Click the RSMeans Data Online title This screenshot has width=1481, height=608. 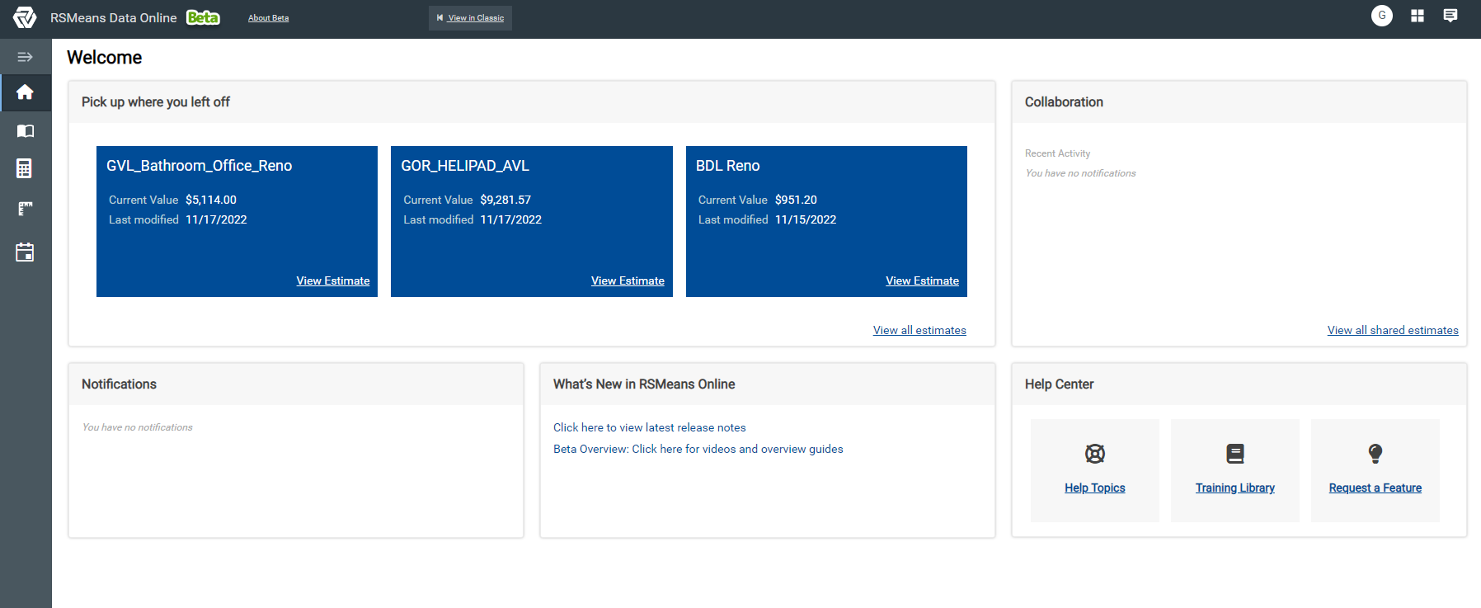114,17
